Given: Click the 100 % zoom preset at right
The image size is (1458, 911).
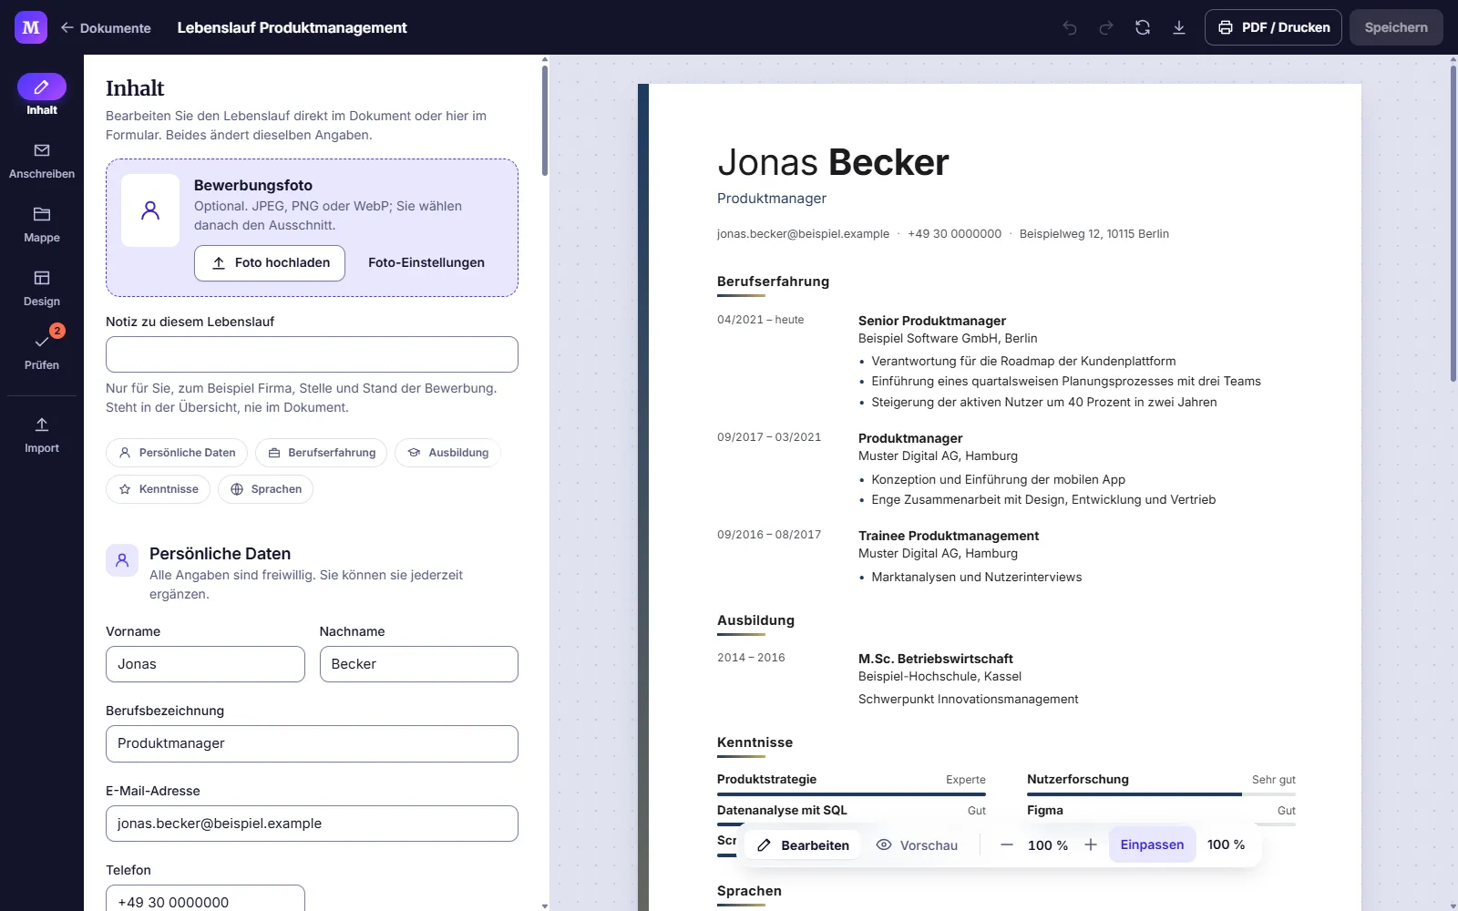Looking at the screenshot, I should pos(1226,845).
